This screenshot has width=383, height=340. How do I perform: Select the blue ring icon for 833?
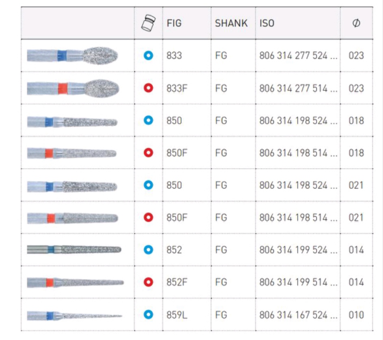coord(148,55)
